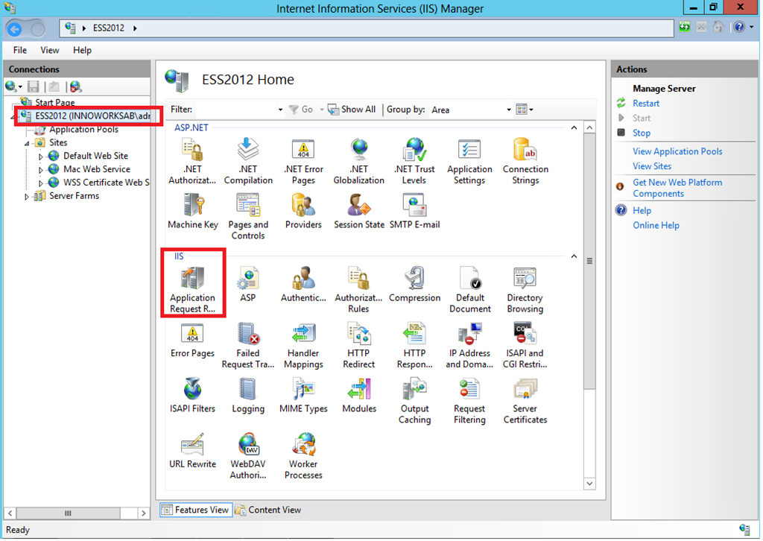Open ISAPI Filters feature
Viewport: 763px width, 541px height.
pyautogui.click(x=193, y=395)
